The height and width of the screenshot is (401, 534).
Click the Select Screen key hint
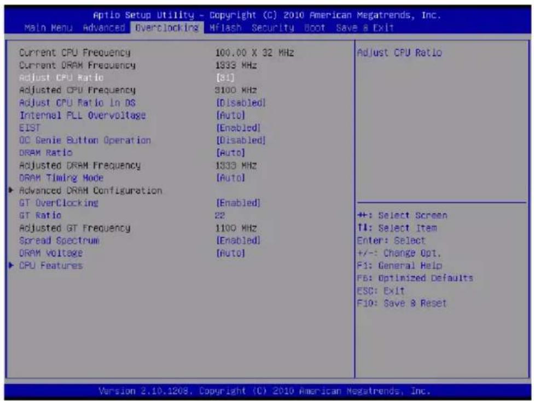pos(402,216)
